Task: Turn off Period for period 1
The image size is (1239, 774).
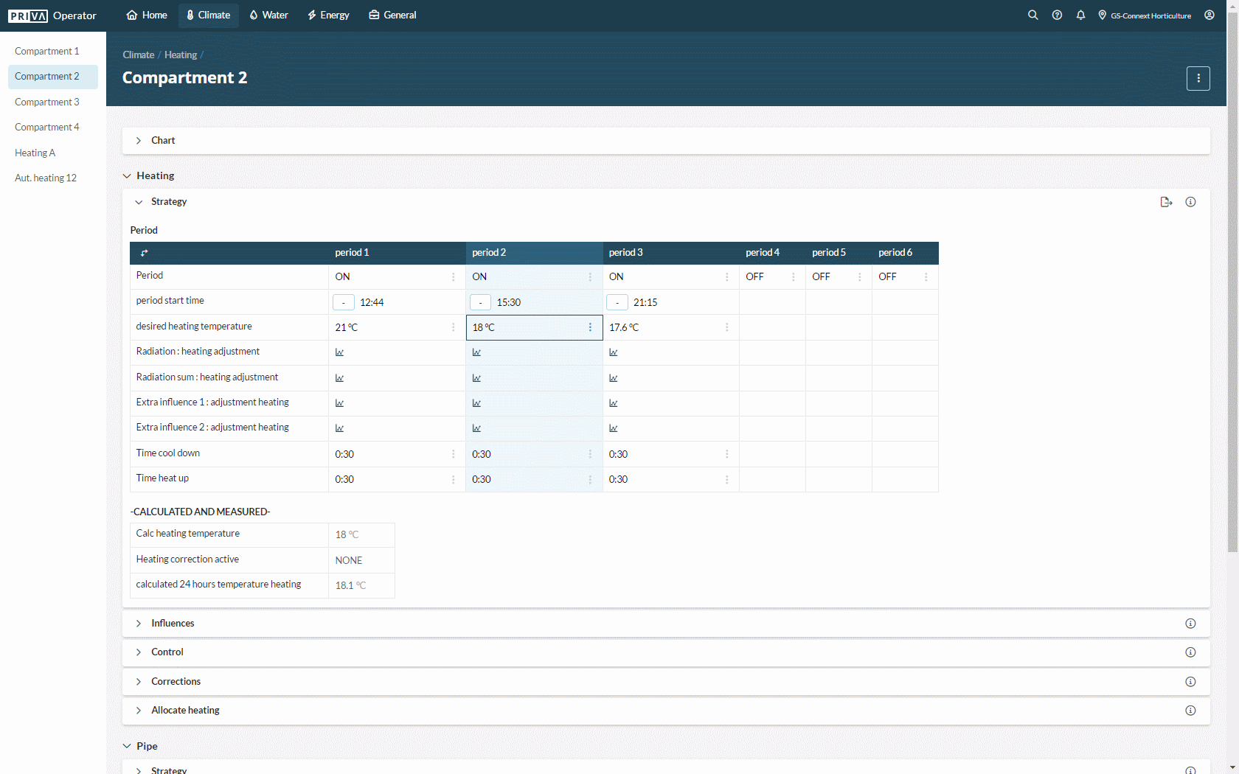Action: click(x=342, y=276)
